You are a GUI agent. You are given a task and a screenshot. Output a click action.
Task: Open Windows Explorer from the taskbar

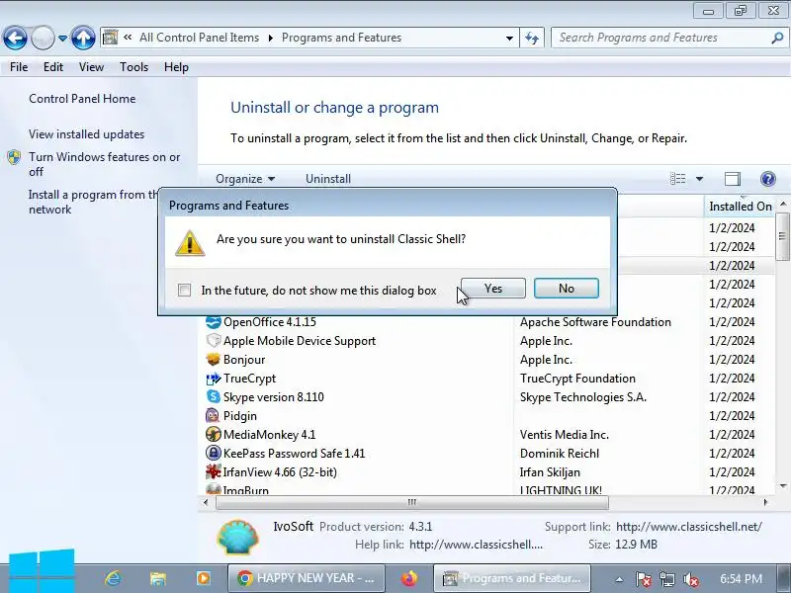[x=158, y=578]
